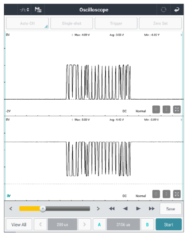Open the waveform settings icon in header
188x236 pixels.
[x=25, y=10]
